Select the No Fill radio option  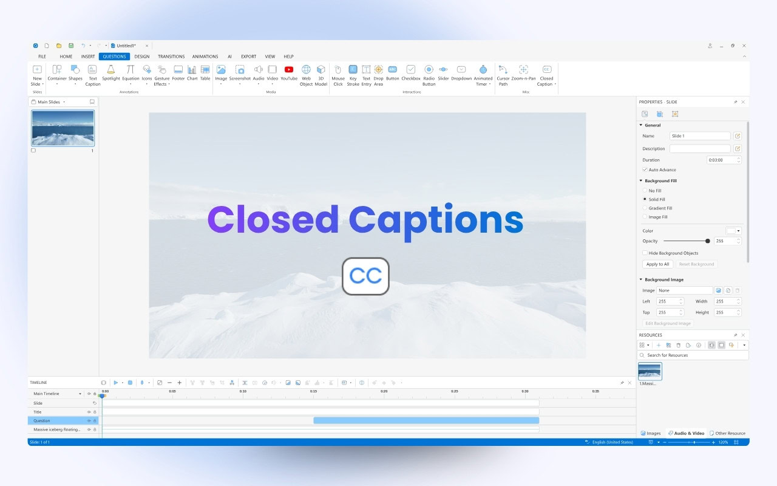tap(645, 191)
